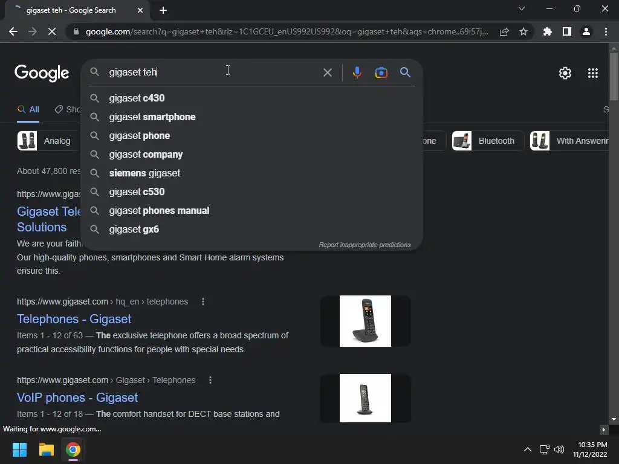Select suggestion siemens gigaset
619x464 pixels.
252,173
